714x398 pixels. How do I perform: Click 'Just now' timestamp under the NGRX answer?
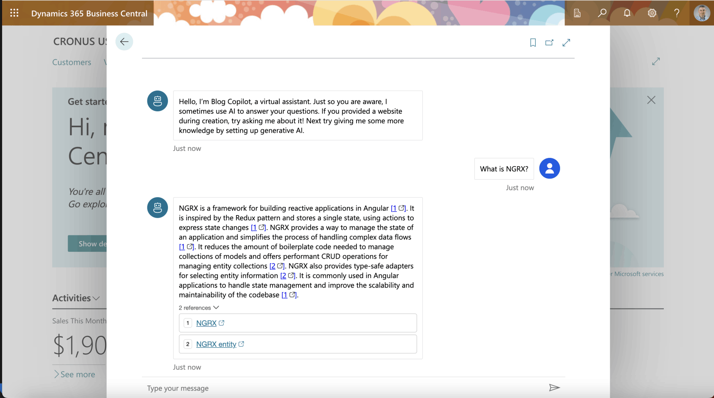187,367
